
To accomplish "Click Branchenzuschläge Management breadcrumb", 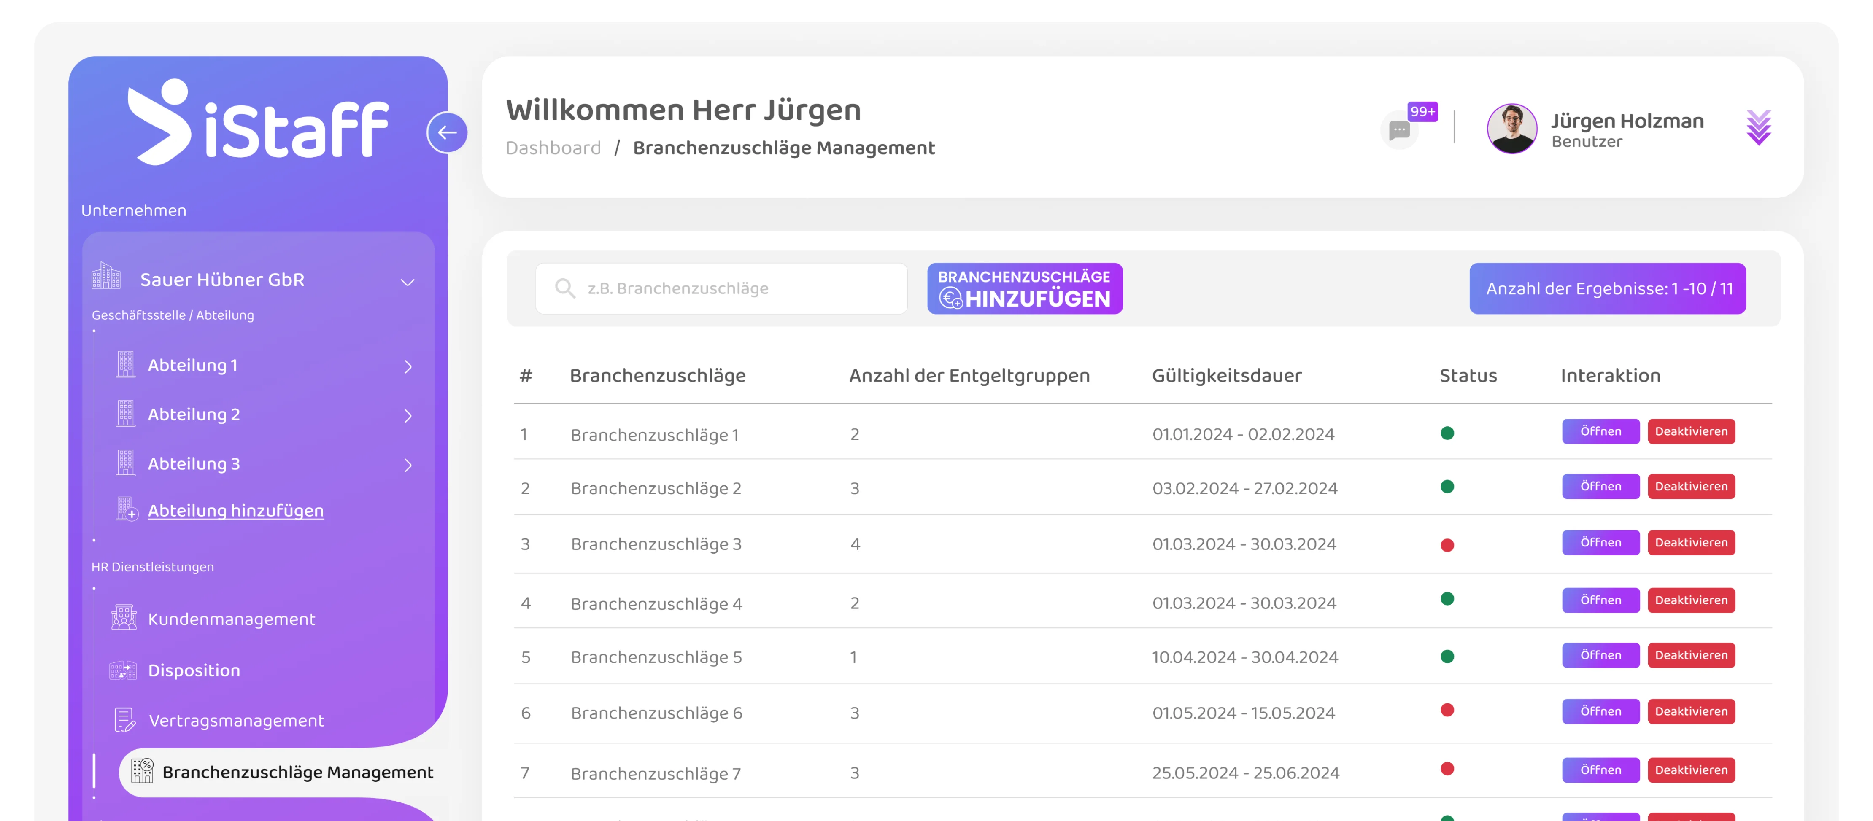I will [x=783, y=148].
